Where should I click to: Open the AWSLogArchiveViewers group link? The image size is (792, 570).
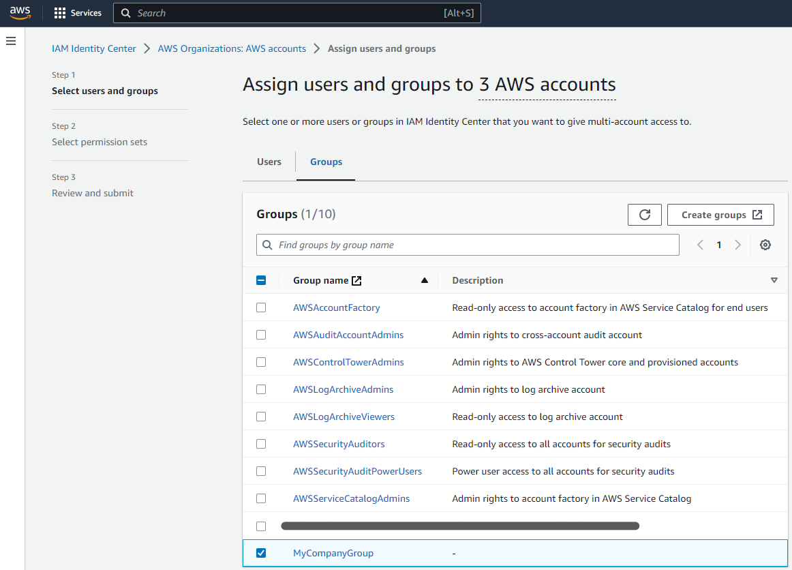tap(344, 417)
